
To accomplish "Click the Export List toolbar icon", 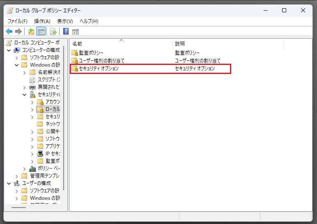I will (x=53, y=32).
